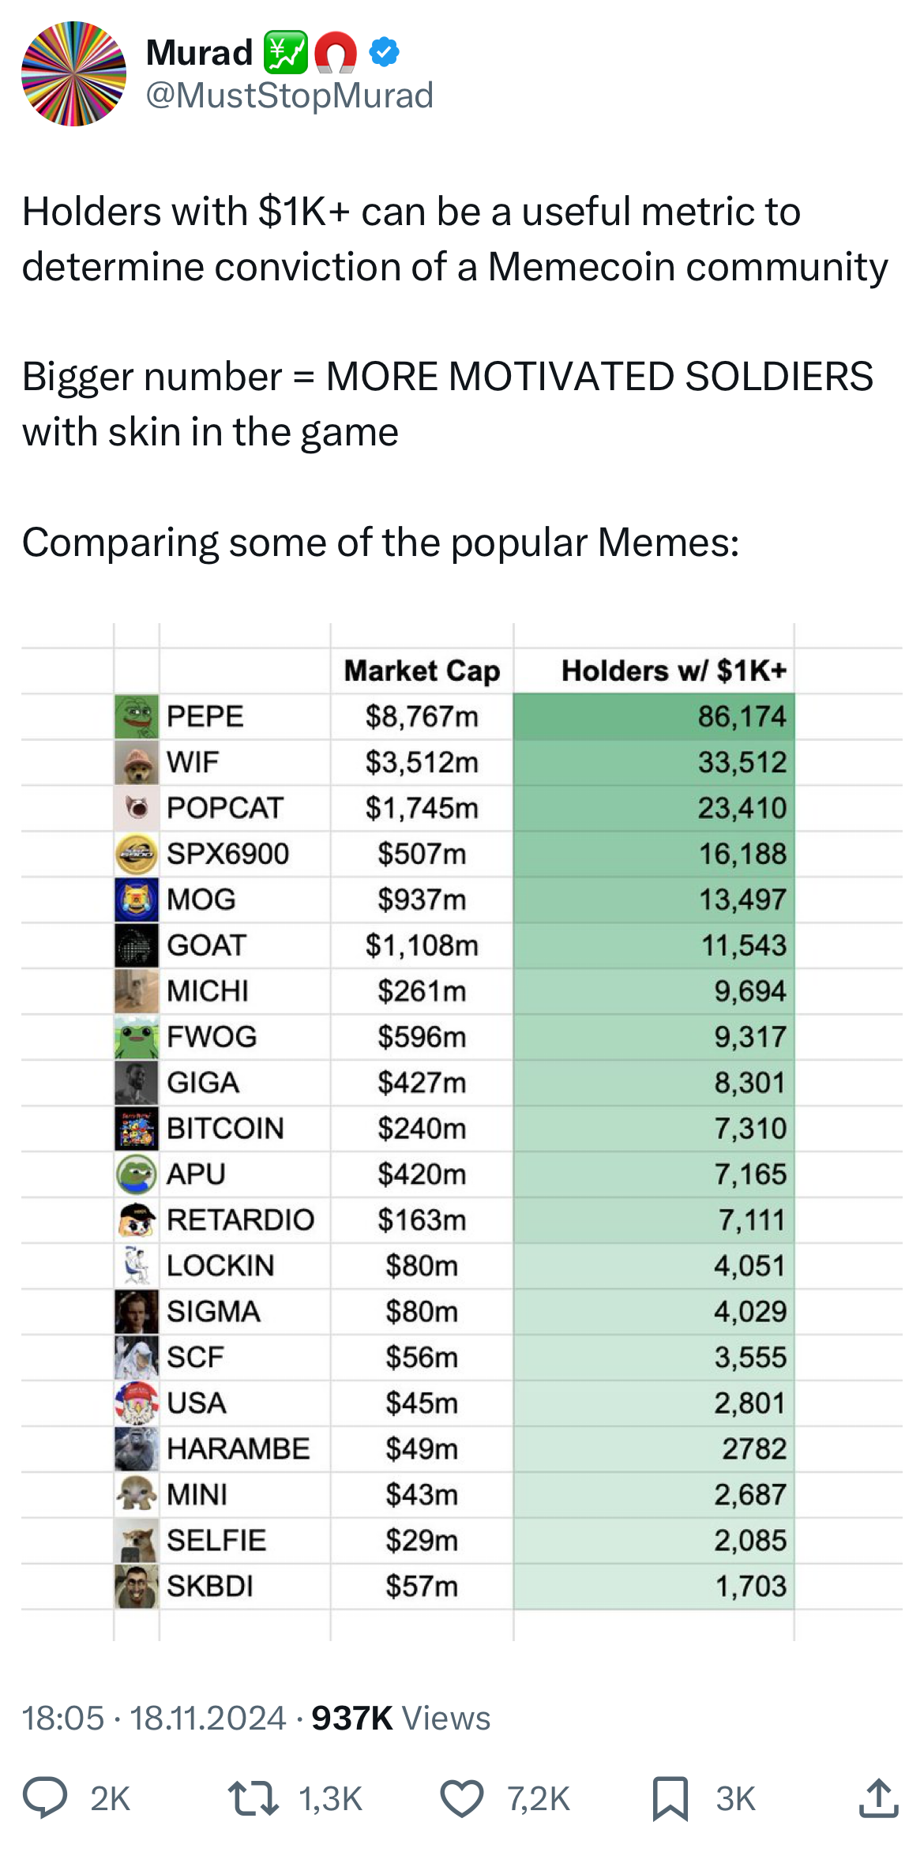Bookmark this tweet
The width and height of the screenshot is (924, 1852).
[x=670, y=1798]
